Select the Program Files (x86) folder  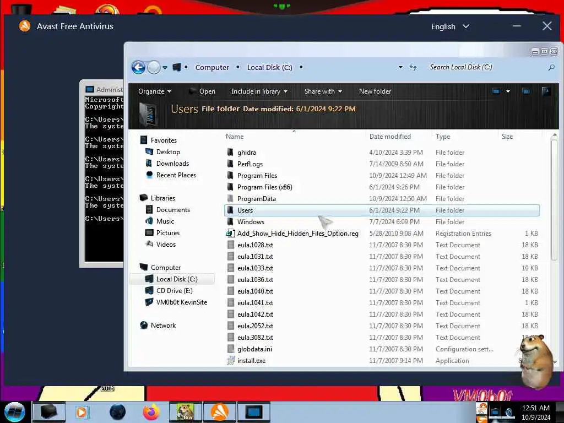pyautogui.click(x=381, y=187)
